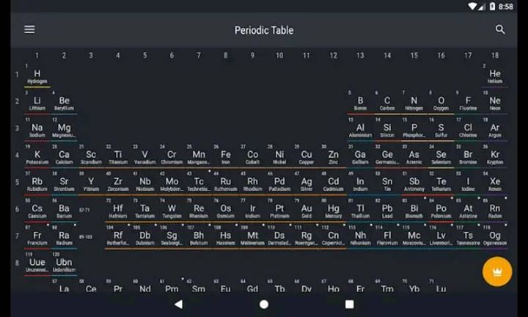
Task: Open the hamburger navigation menu
Action: point(29,30)
